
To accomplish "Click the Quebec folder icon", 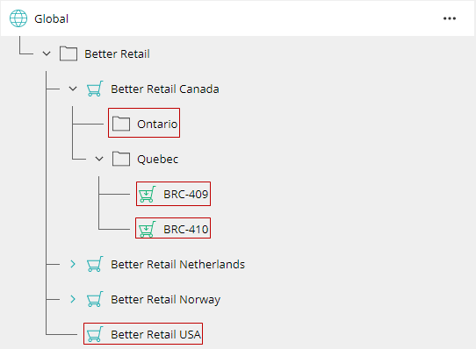I will coord(121,159).
